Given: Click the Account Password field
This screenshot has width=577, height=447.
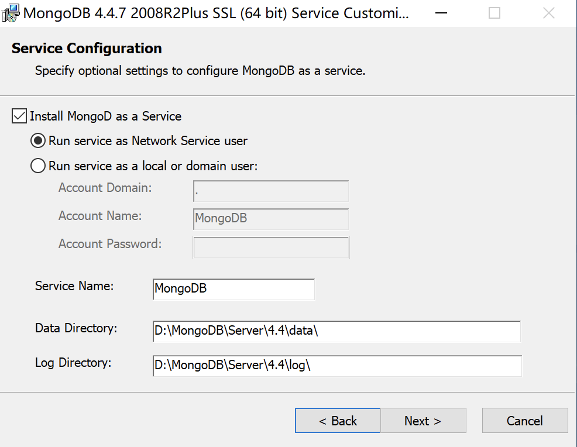Looking at the screenshot, I should pyautogui.click(x=271, y=247).
